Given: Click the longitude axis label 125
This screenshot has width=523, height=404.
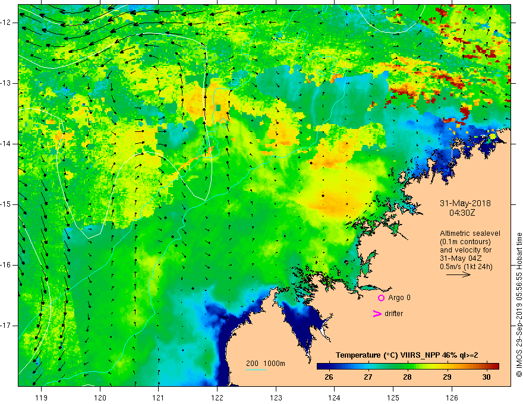Looking at the screenshot, I should pyautogui.click(x=393, y=397).
